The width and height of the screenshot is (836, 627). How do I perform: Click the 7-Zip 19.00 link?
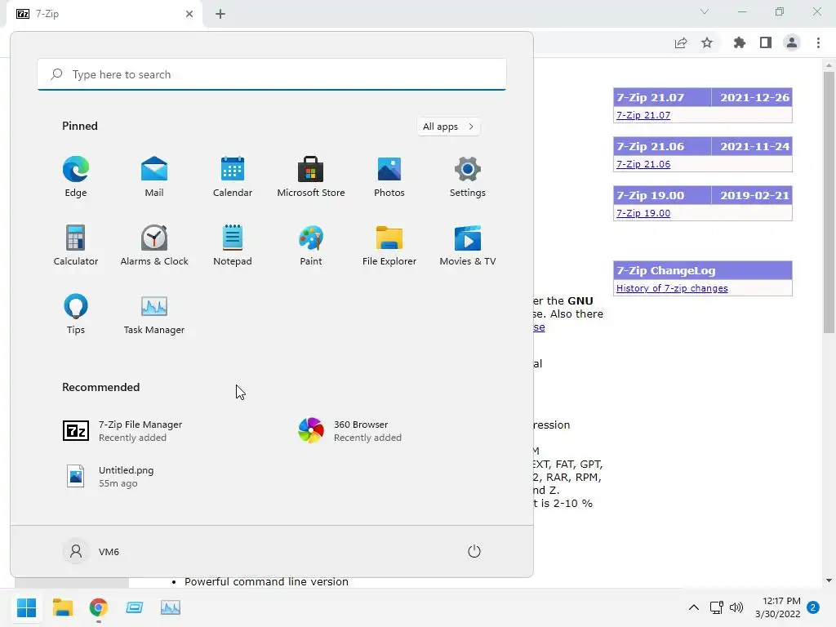pos(643,213)
